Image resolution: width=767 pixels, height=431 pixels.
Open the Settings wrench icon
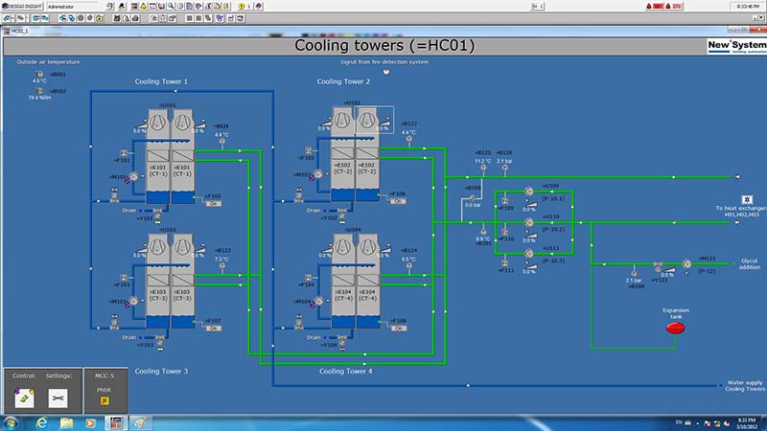pyautogui.click(x=58, y=398)
